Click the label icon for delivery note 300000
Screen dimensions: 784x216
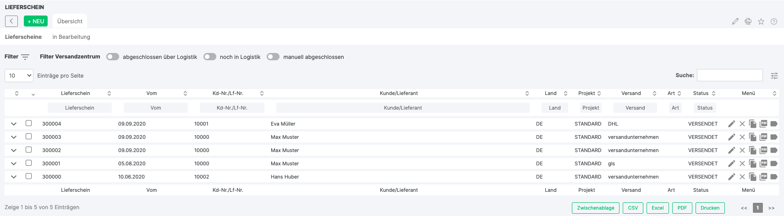click(774, 177)
